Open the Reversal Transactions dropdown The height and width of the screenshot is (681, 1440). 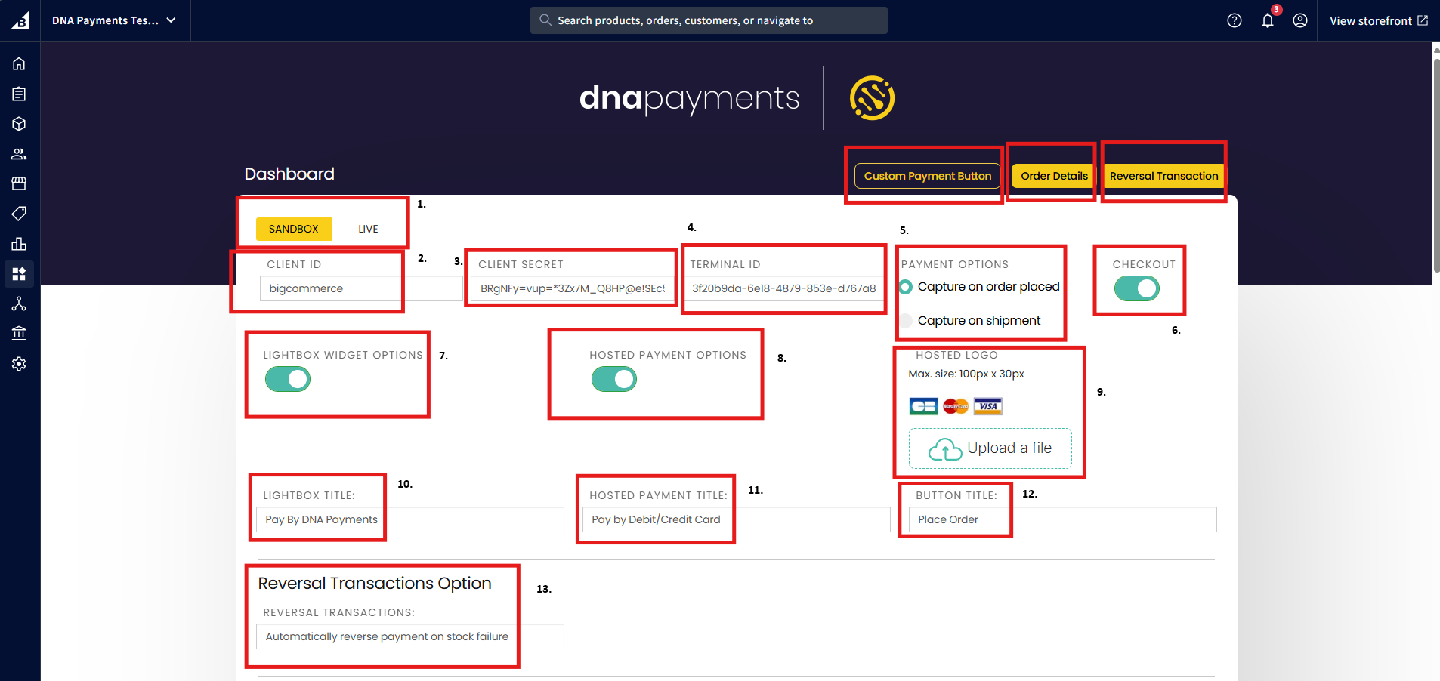409,636
